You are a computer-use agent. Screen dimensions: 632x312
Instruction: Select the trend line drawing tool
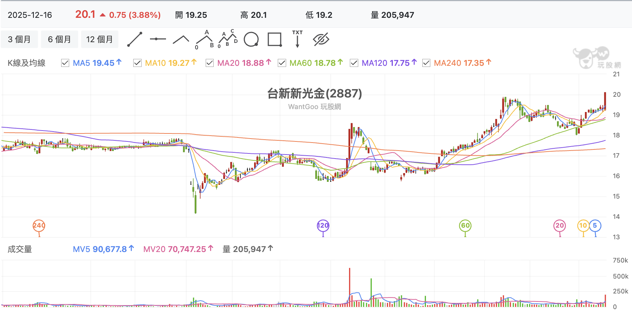(135, 39)
